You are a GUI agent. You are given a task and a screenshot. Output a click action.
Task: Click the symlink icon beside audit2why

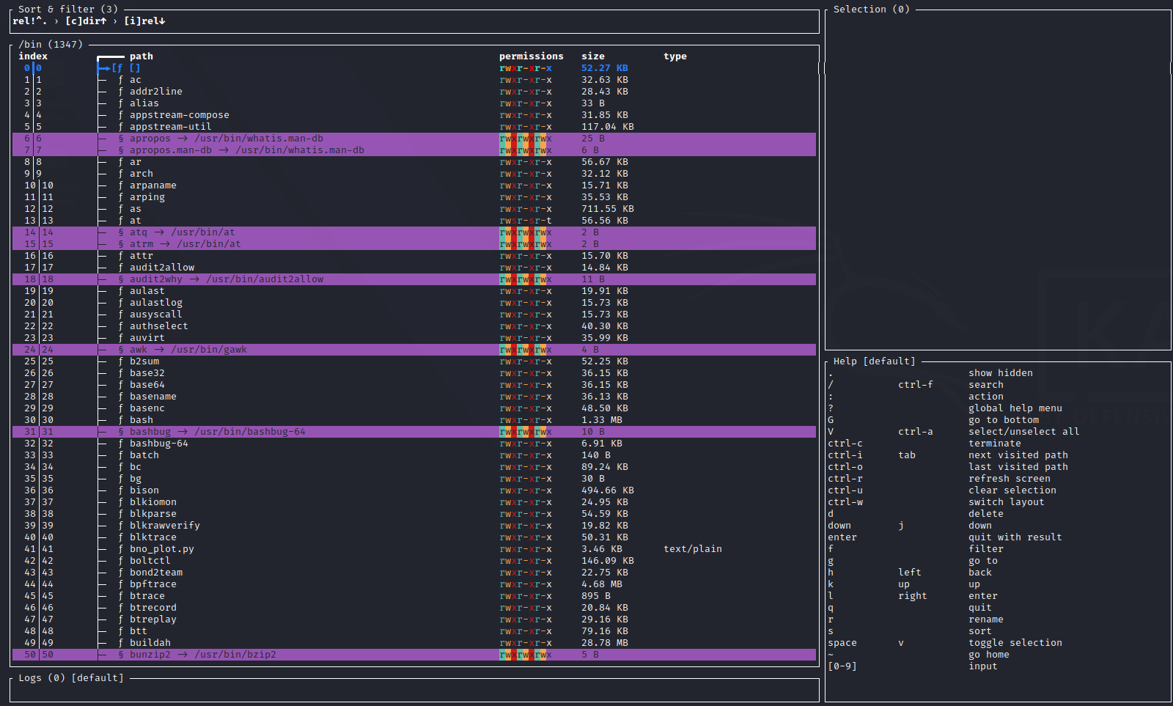pyautogui.click(x=121, y=279)
